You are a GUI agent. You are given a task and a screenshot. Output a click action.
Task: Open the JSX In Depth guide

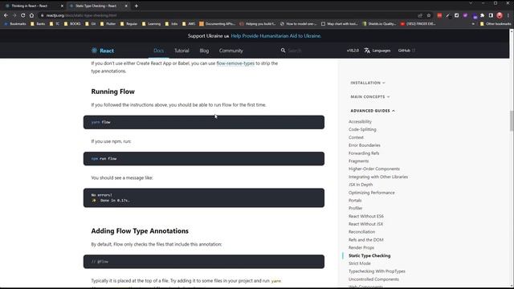[361, 185]
